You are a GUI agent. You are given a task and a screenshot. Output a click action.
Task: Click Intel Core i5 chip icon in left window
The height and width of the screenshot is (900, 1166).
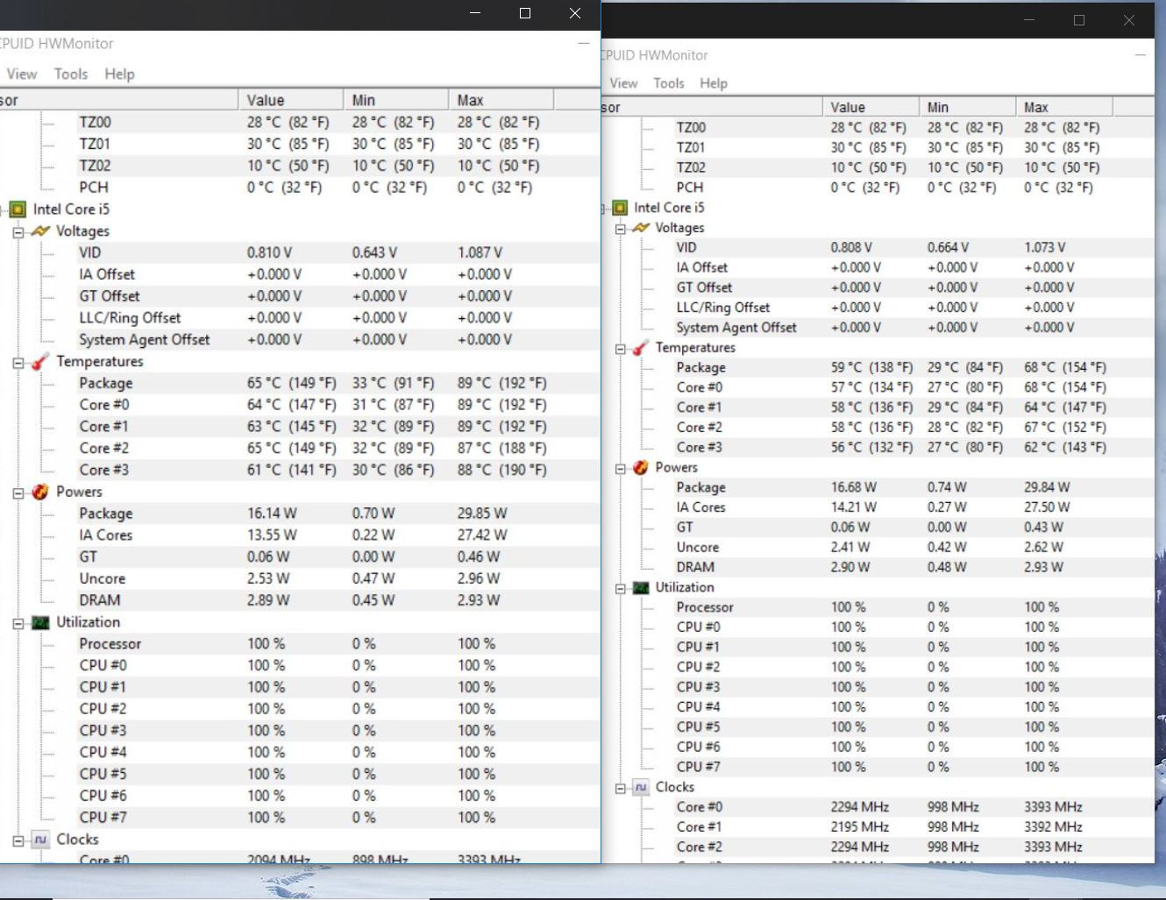(18, 209)
